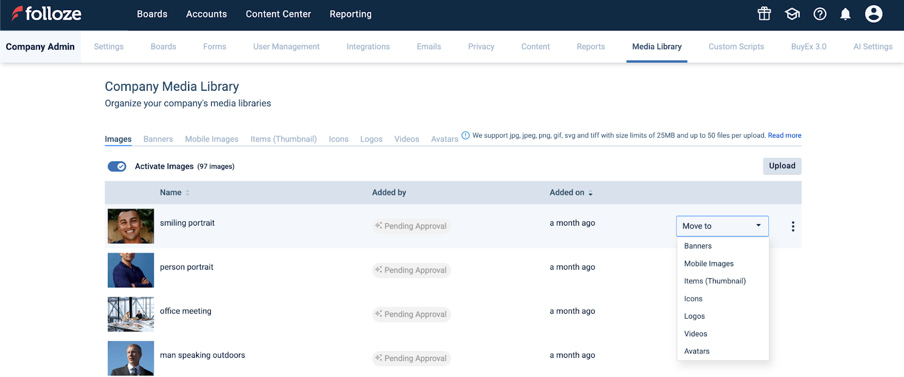Choose Banners in Move to list

(698, 246)
